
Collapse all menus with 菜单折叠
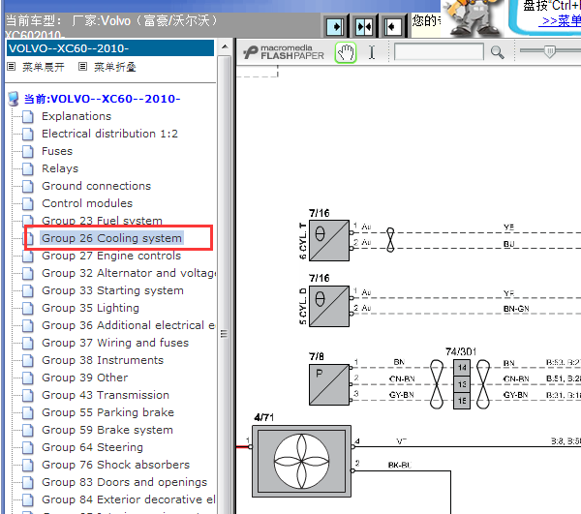click(x=115, y=67)
